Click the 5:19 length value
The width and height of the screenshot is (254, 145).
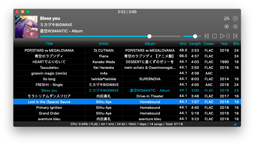pyautogui.click(x=195, y=113)
